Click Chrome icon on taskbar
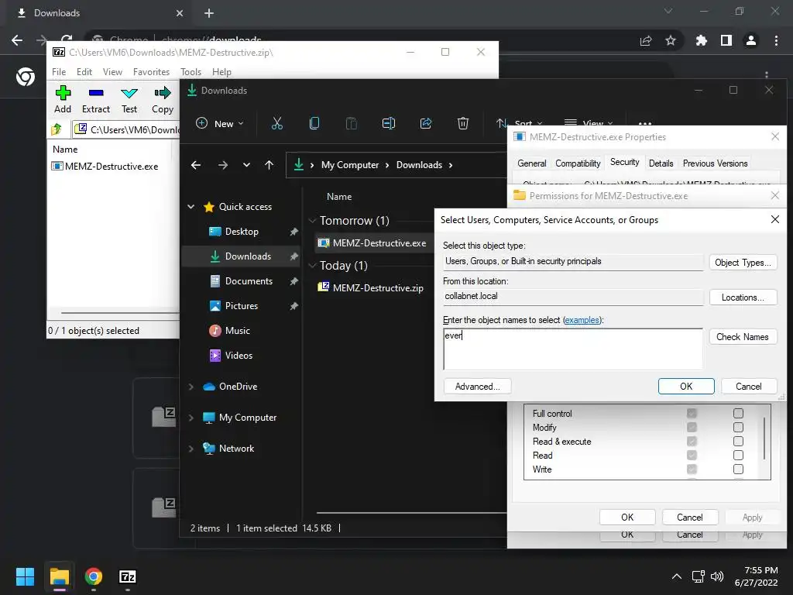 (x=94, y=576)
